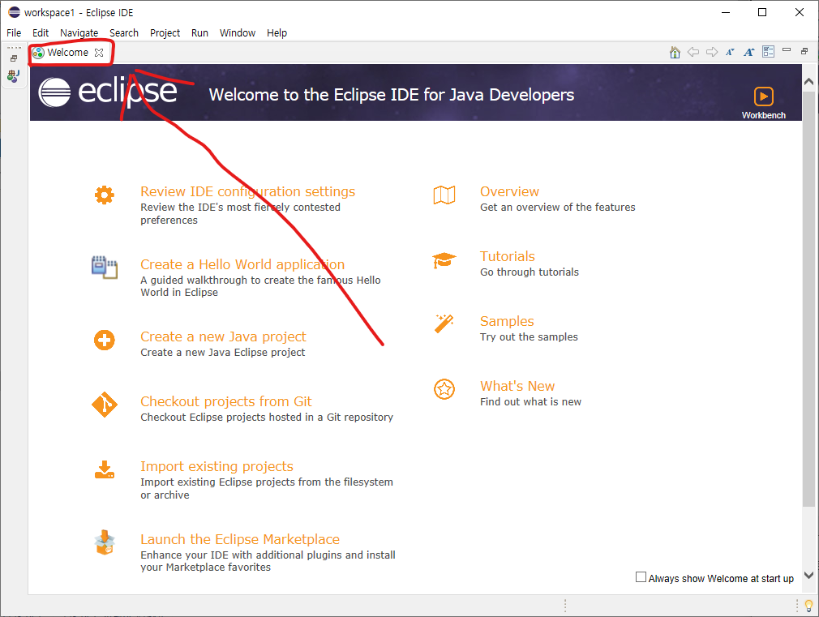Click the plus icon for new Java project

[105, 340]
